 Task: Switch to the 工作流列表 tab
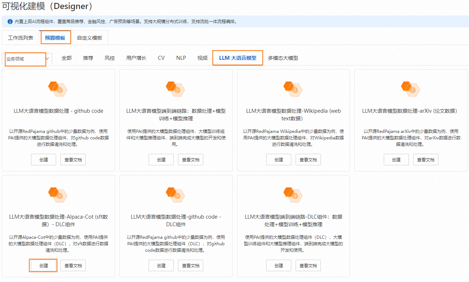[x=21, y=38]
